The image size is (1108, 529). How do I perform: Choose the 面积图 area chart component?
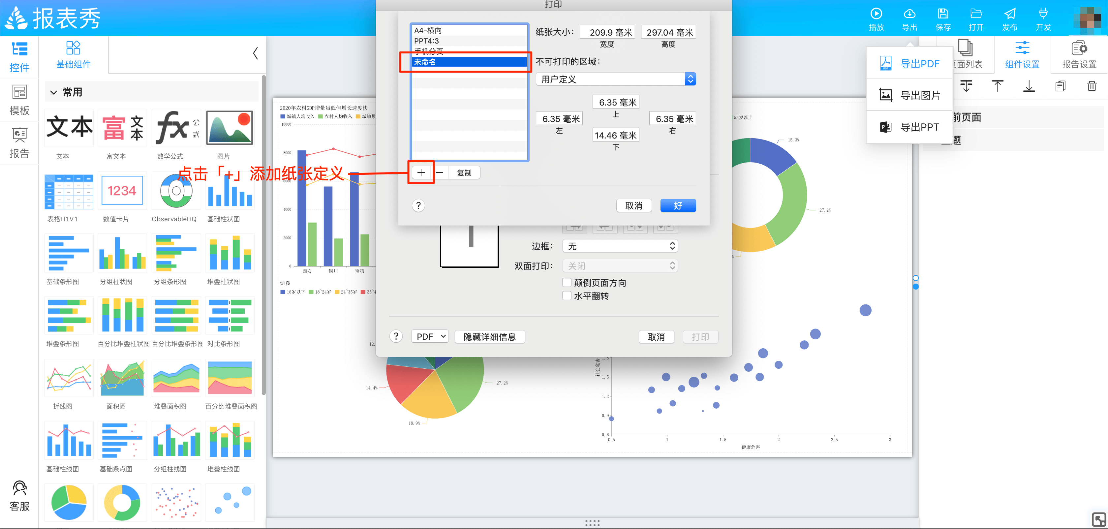coord(122,378)
